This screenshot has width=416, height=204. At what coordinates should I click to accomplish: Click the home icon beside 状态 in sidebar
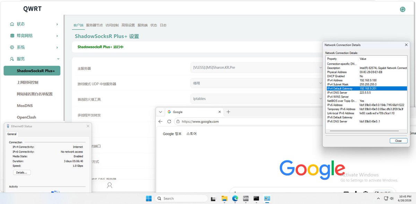[12, 24]
